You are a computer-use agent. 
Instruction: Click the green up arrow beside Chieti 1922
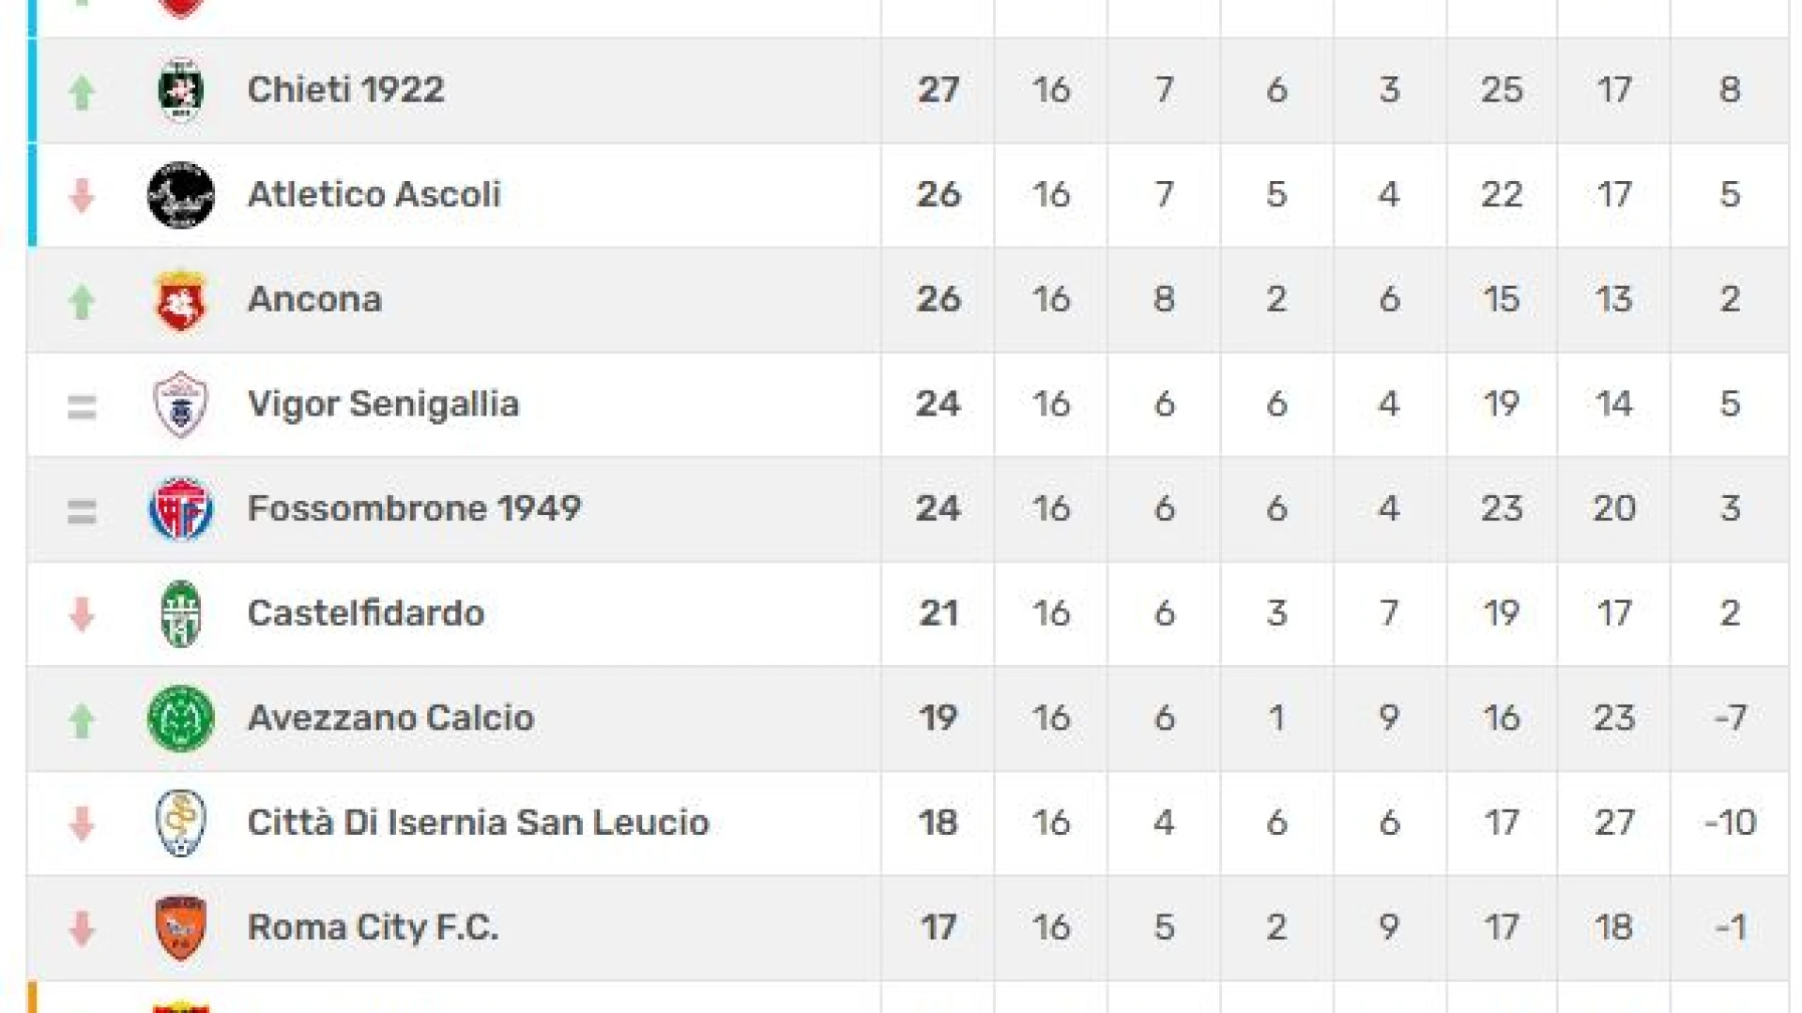pyautogui.click(x=82, y=92)
